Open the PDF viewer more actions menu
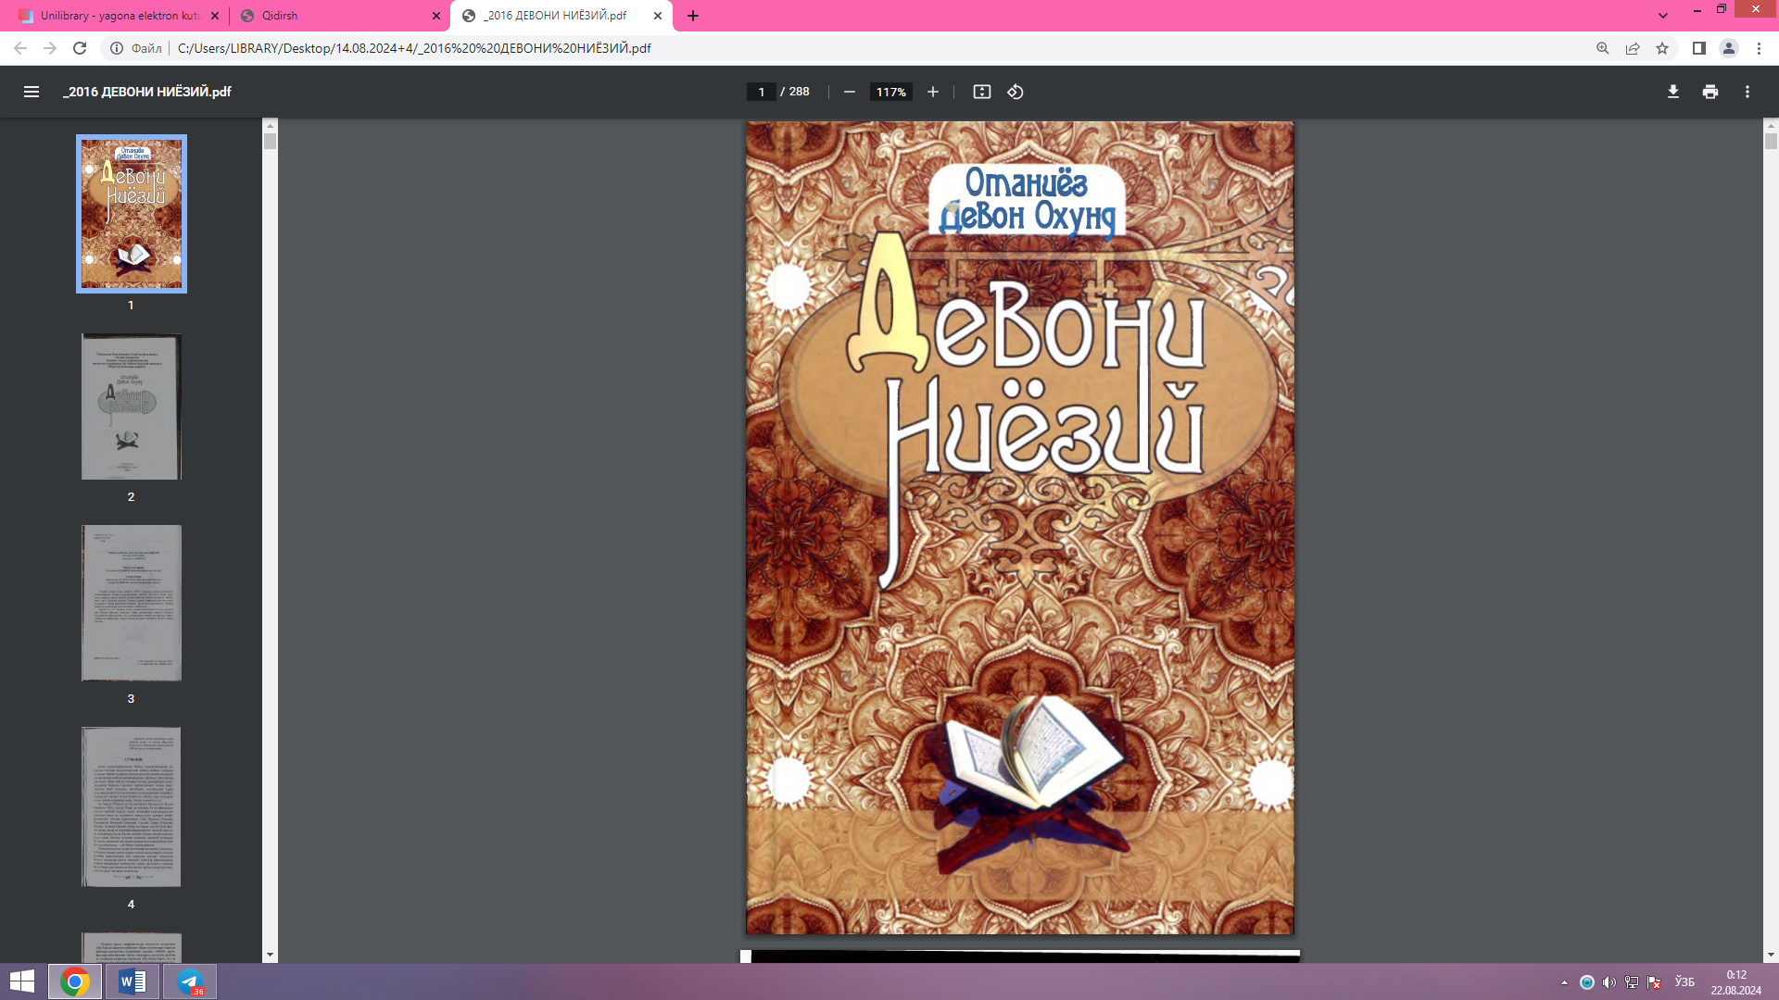The image size is (1779, 1000). (1747, 92)
